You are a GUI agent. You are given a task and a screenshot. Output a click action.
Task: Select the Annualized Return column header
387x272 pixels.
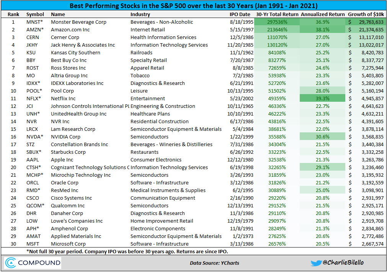(323, 14)
